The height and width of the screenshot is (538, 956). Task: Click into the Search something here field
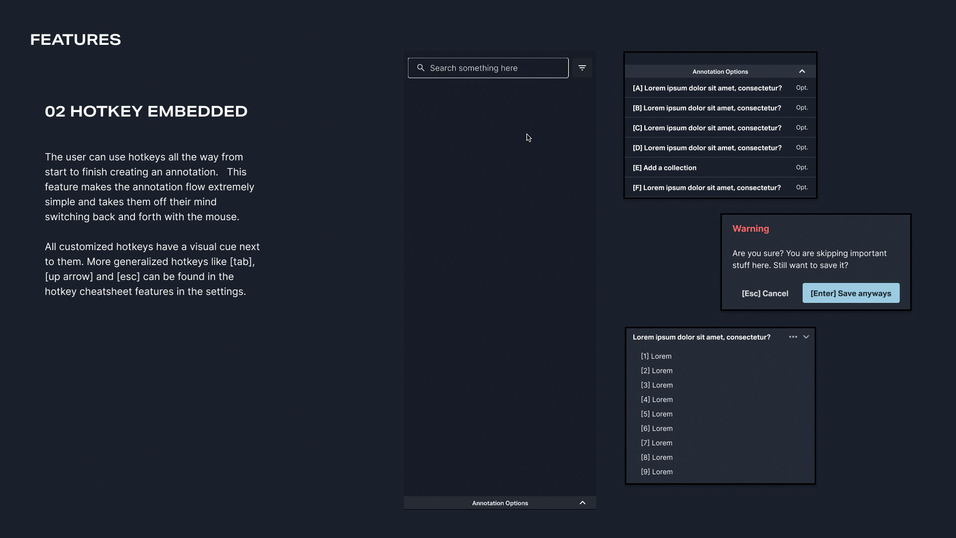(x=493, y=68)
